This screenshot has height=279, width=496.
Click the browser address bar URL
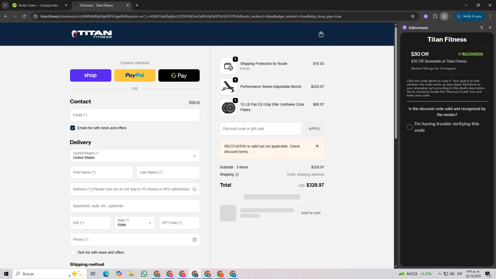pyautogui.click(x=191, y=16)
